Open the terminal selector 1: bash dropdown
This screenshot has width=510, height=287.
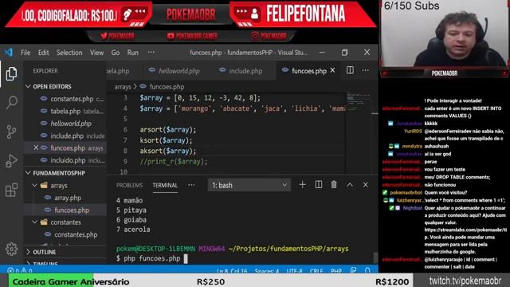(249, 185)
